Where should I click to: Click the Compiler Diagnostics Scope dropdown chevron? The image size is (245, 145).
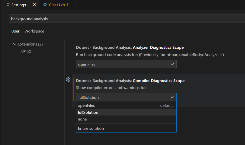pyautogui.click(x=172, y=97)
